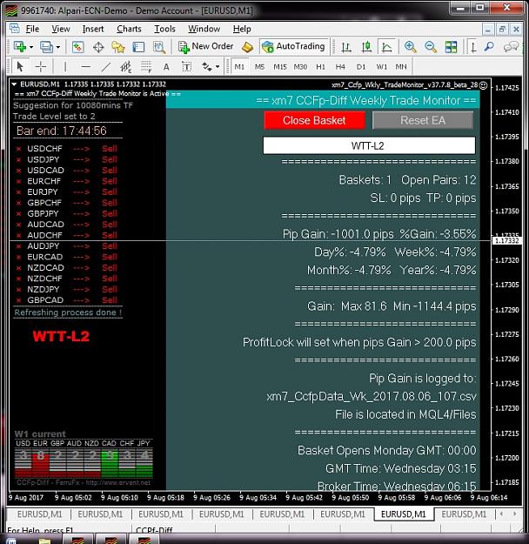Screen dimensions: 529x544
Task: Open the Help menu
Action: [242, 29]
